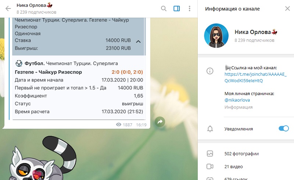Click the video camera icon in shared media
The width and height of the screenshot is (294, 180).
click(210, 166)
